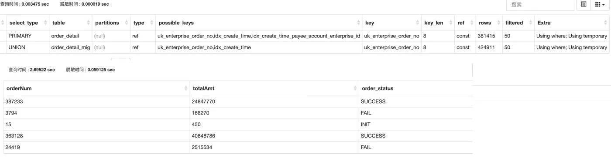Select the row with orderNum 387233
Screen dimensions: 611x158
pyautogui.click(x=238, y=102)
